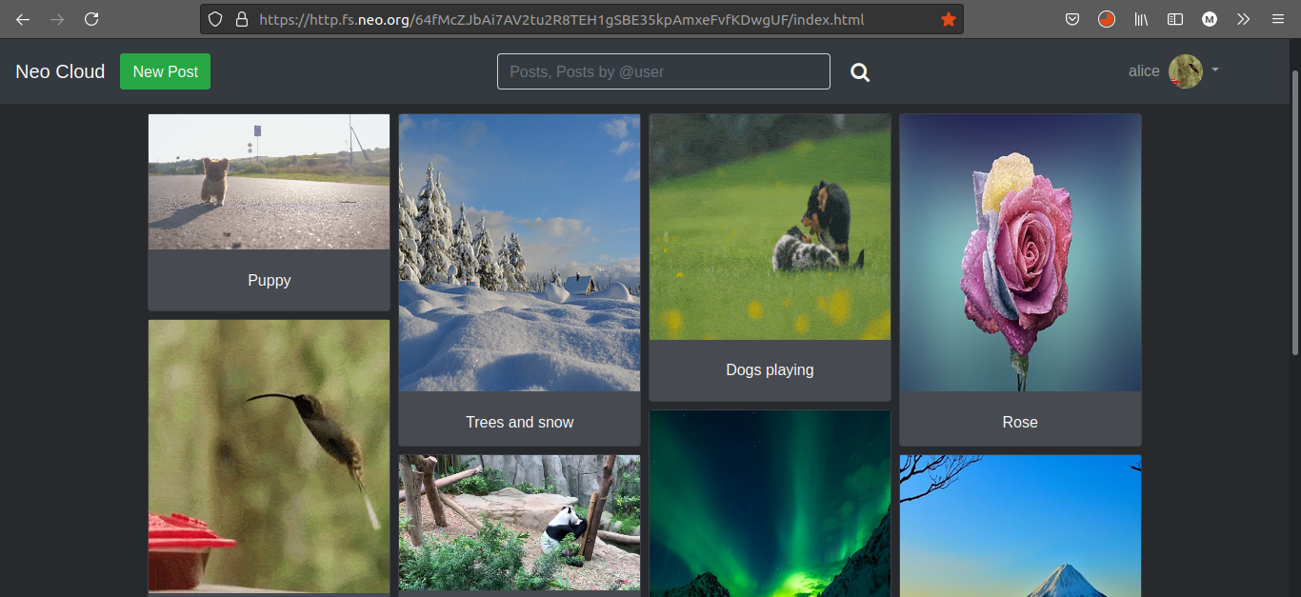Viewport: 1301px width, 597px height.
Task: Open the Library bookshelf icon
Action: (x=1141, y=19)
